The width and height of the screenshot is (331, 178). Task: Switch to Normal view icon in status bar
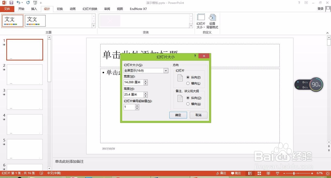tap(250, 173)
